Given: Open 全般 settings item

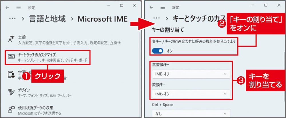Looking at the screenshot, I should tap(69, 40).
